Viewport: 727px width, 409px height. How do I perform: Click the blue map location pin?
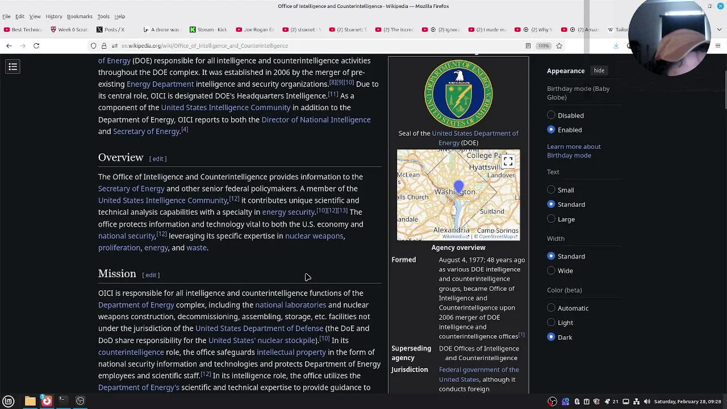pos(458,186)
